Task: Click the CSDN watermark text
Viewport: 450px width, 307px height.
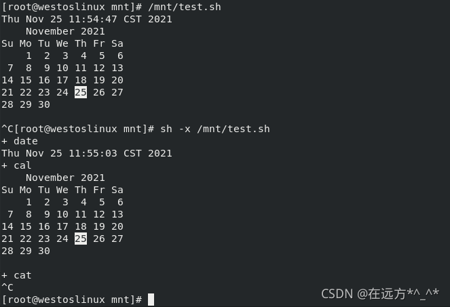Action: coord(380,294)
